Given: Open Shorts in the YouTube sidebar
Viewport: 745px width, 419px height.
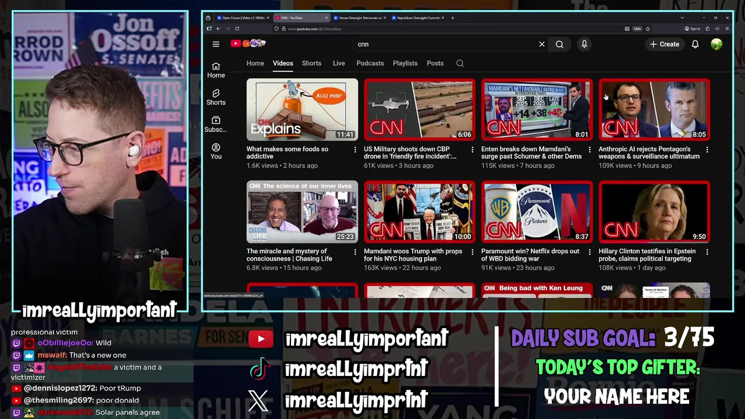Looking at the screenshot, I should point(216,97).
